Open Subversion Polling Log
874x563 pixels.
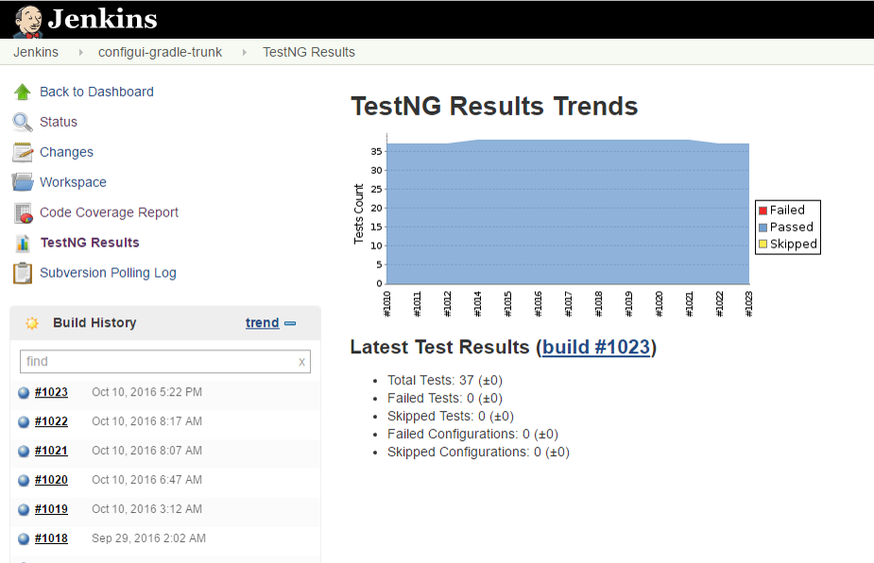pyautogui.click(x=108, y=273)
